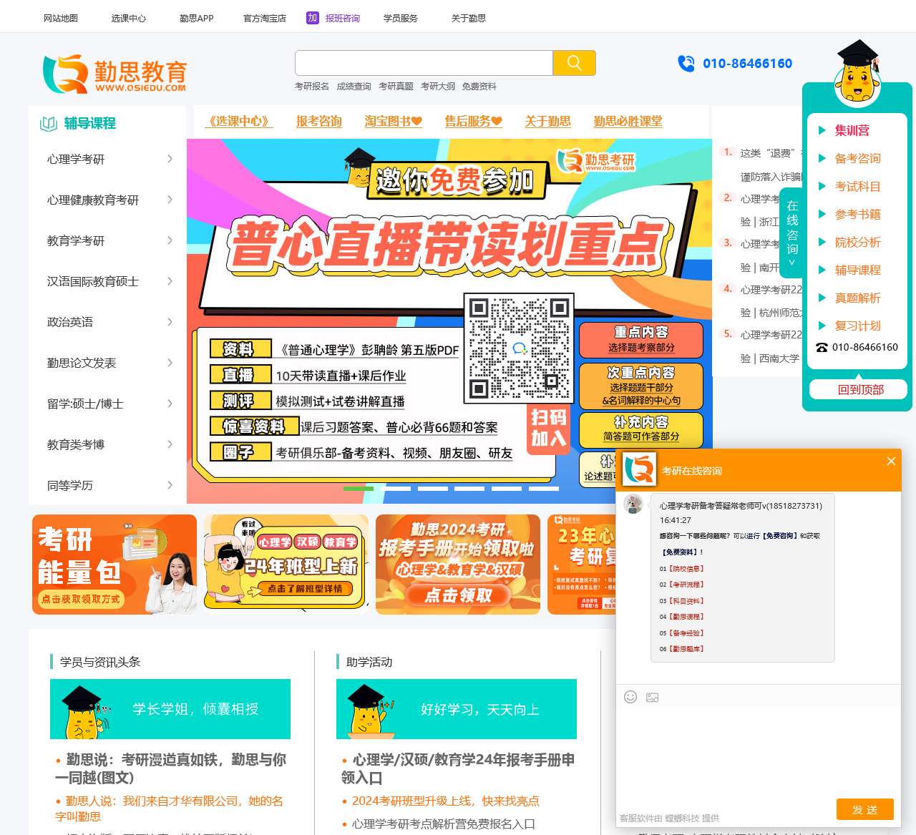This screenshot has height=835, width=916.
Task: Open 勤思APP in the top bar
Action: (x=197, y=18)
